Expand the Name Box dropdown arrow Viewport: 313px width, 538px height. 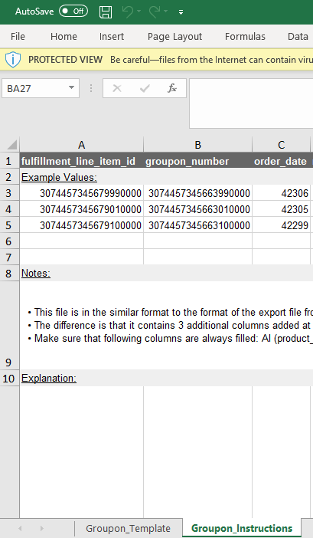pyautogui.click(x=71, y=88)
